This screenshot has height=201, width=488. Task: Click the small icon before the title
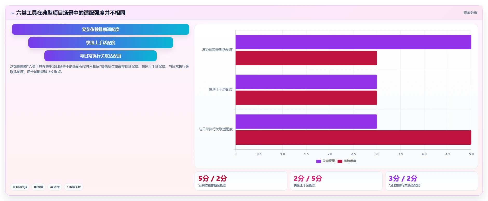coord(12,13)
